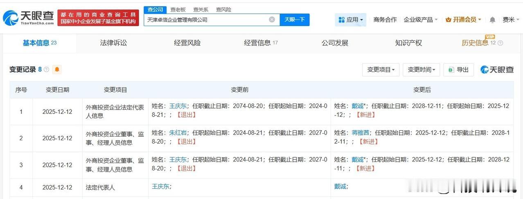523x199 pixels.
Task: Go to the 经营信息 tab
Action: 261,43
